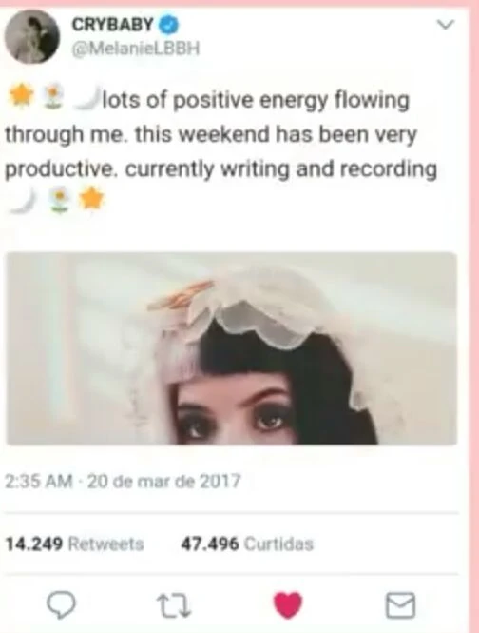
Task: Open the attached tweet photo
Action: tap(232, 348)
